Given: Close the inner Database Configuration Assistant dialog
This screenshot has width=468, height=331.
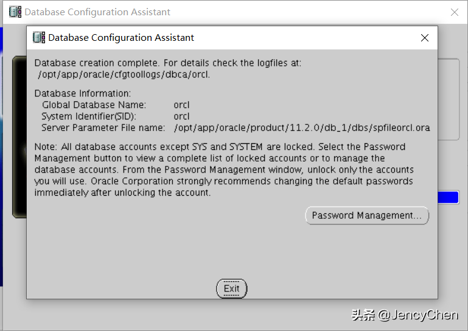Looking at the screenshot, I should pyautogui.click(x=425, y=38).
